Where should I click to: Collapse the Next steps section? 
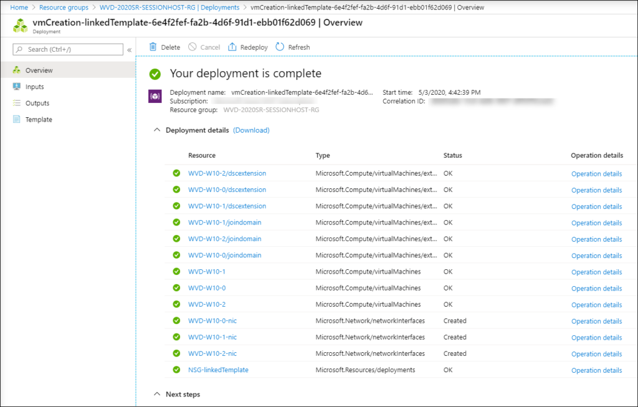(156, 394)
